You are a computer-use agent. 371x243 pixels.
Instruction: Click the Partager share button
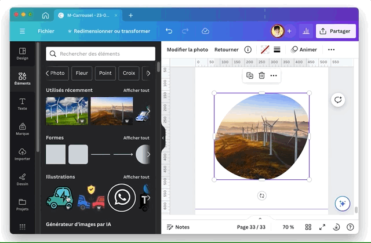[336, 31]
